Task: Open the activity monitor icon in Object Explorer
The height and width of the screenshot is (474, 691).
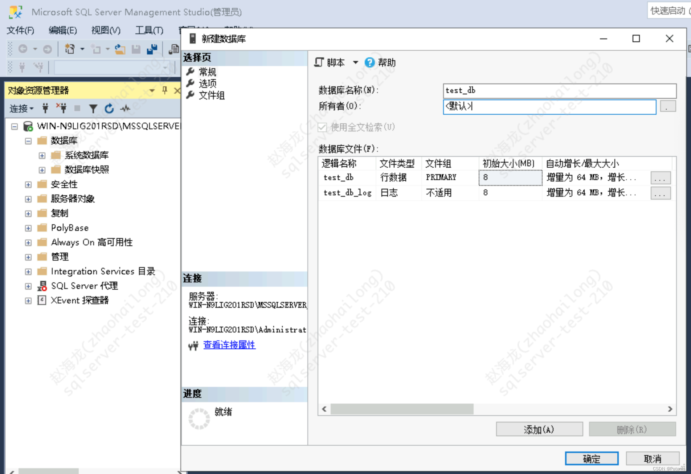Action: click(125, 108)
